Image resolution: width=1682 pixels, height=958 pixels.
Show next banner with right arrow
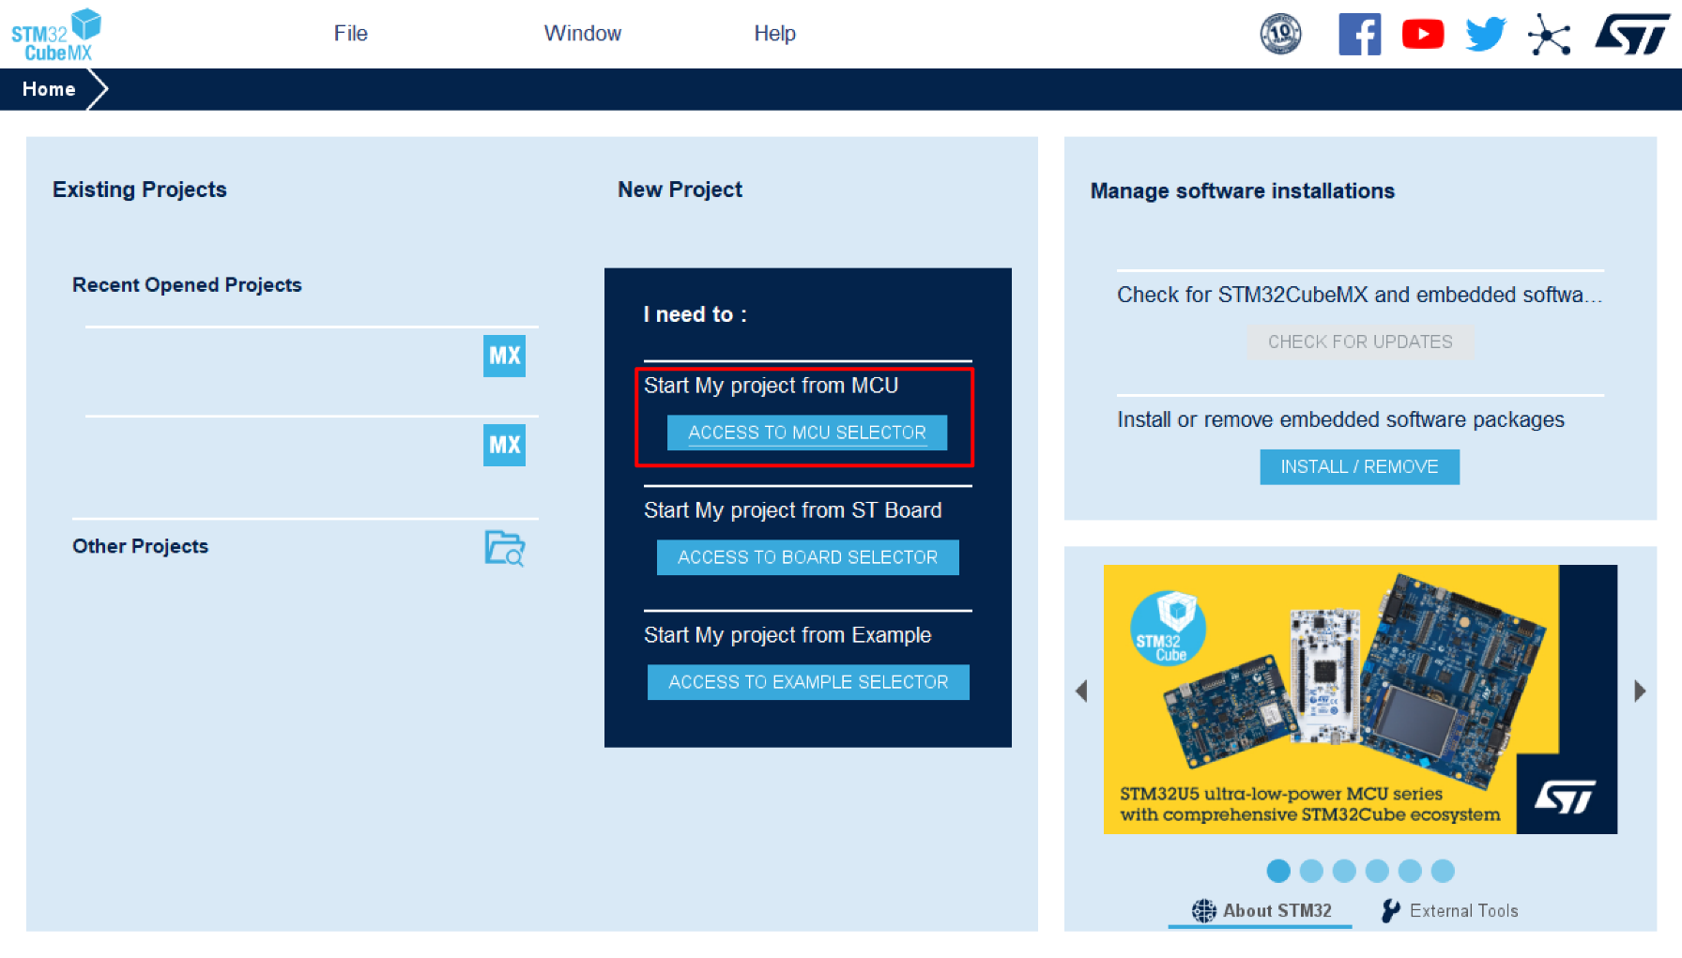tap(1640, 692)
